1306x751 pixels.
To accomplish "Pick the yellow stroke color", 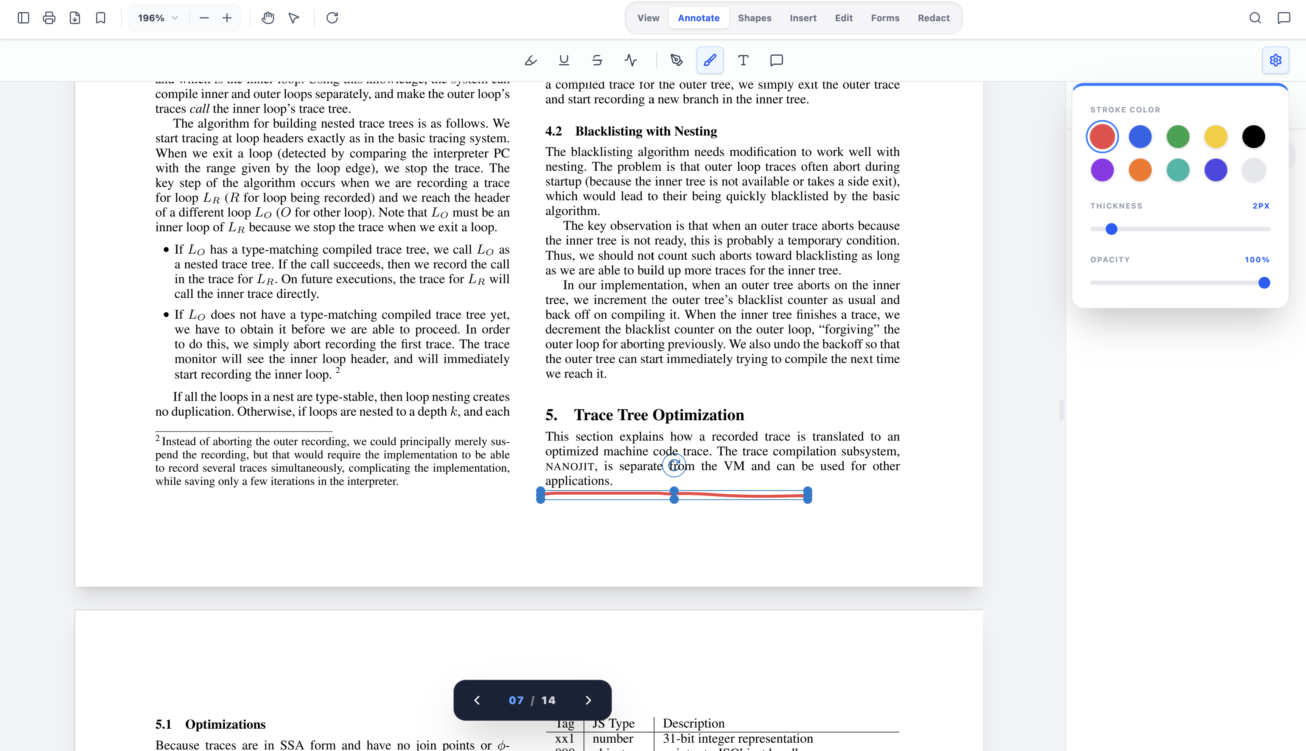I will click(x=1216, y=137).
